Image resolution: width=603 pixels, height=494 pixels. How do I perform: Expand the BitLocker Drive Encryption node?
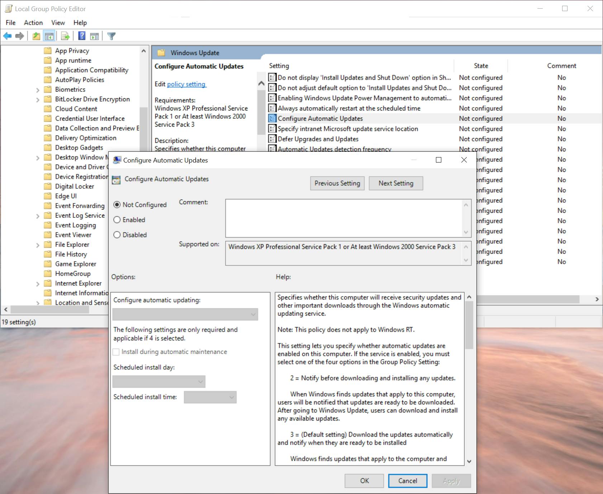point(38,99)
